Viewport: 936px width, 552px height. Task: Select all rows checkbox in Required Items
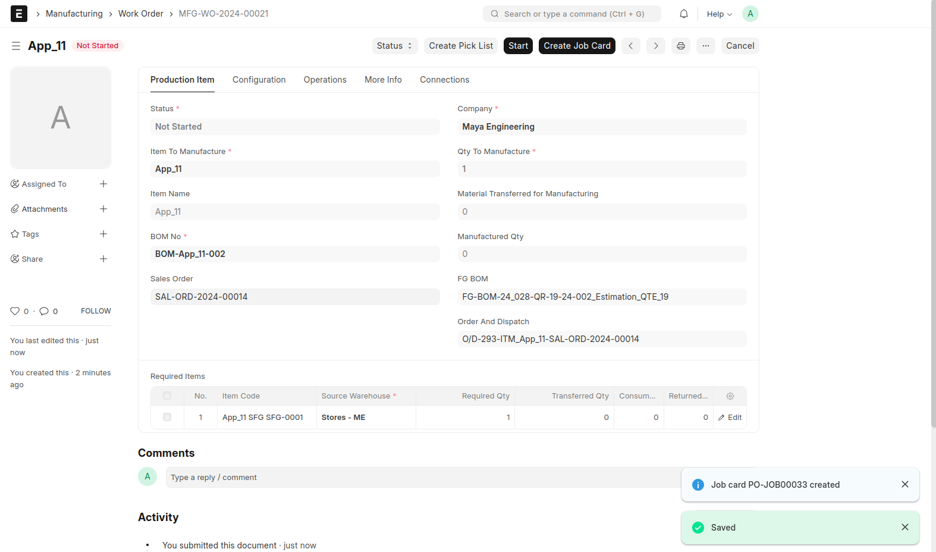point(167,396)
